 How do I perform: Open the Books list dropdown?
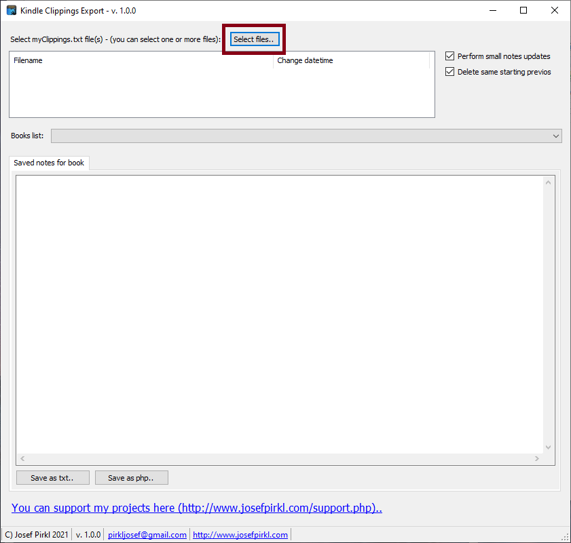coord(306,136)
